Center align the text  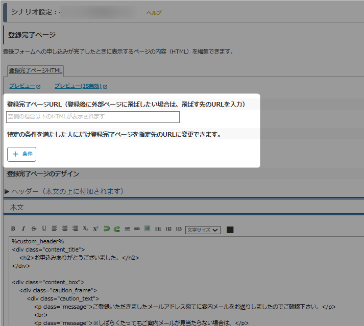click(65, 229)
